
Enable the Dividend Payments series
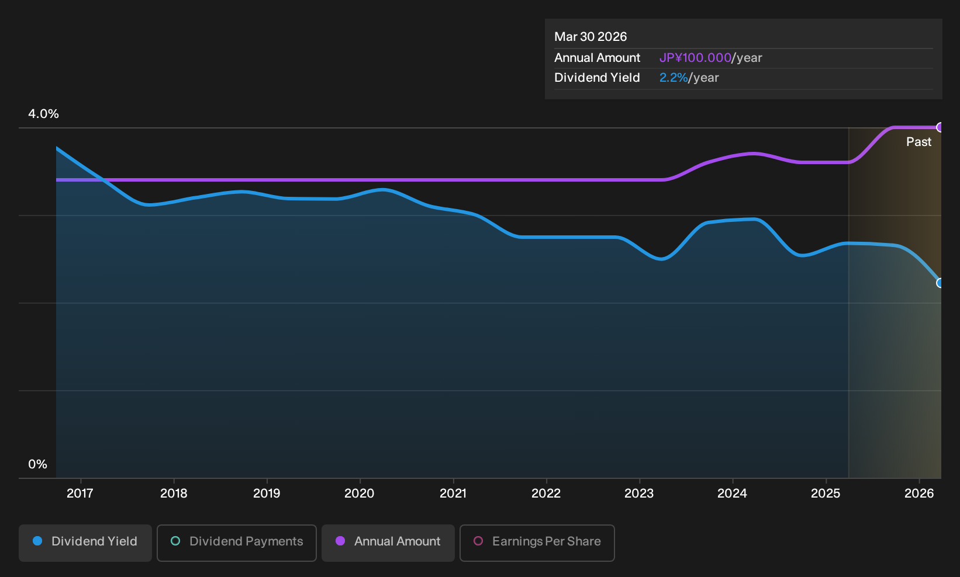pos(237,543)
